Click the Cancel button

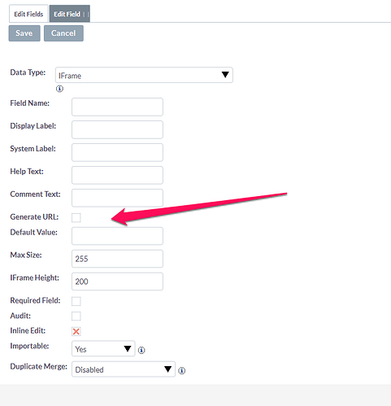[x=63, y=33]
